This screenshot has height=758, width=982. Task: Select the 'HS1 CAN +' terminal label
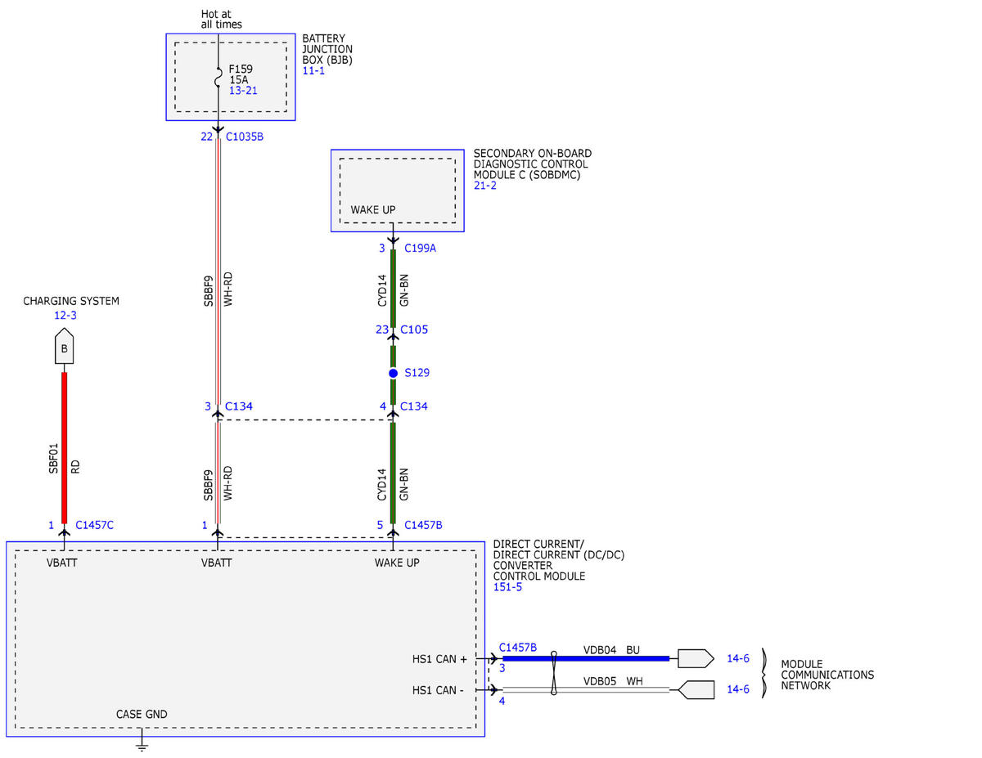439,658
